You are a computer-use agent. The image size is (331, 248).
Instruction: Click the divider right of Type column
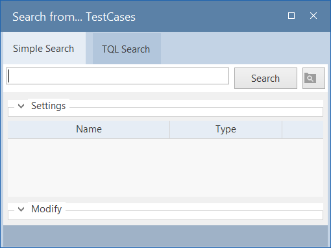click(282, 129)
